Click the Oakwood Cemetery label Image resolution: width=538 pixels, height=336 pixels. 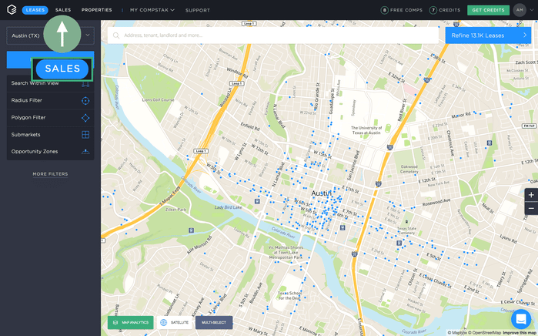409,169
